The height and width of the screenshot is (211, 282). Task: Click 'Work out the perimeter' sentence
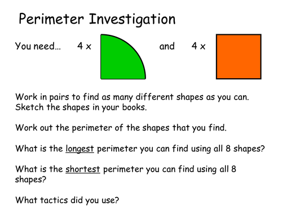pos(121,128)
